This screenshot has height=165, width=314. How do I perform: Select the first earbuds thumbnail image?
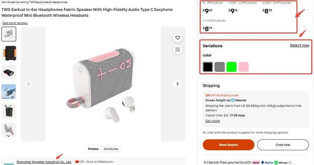(x=9, y=34)
